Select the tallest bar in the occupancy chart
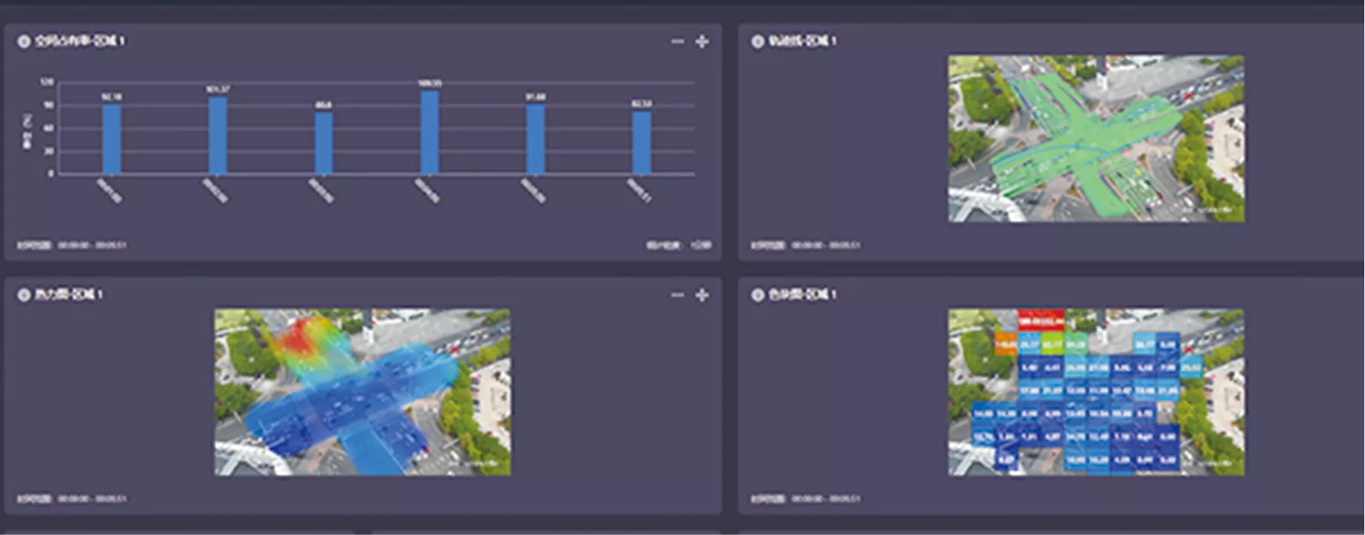The height and width of the screenshot is (535, 1365). (x=429, y=133)
